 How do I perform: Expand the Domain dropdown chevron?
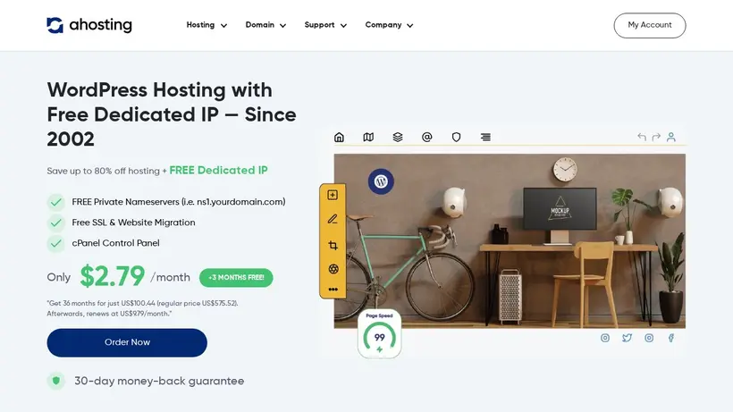coord(282,26)
